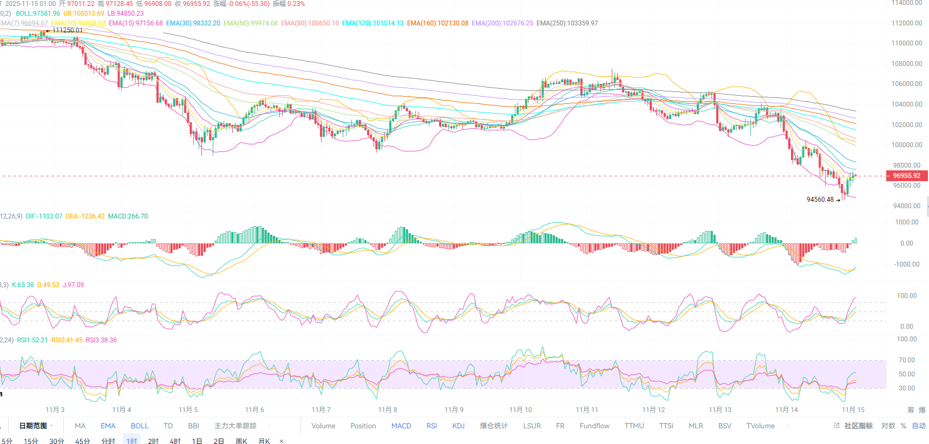Toggle percent scale % icon
The image size is (929, 444).
(x=904, y=426)
